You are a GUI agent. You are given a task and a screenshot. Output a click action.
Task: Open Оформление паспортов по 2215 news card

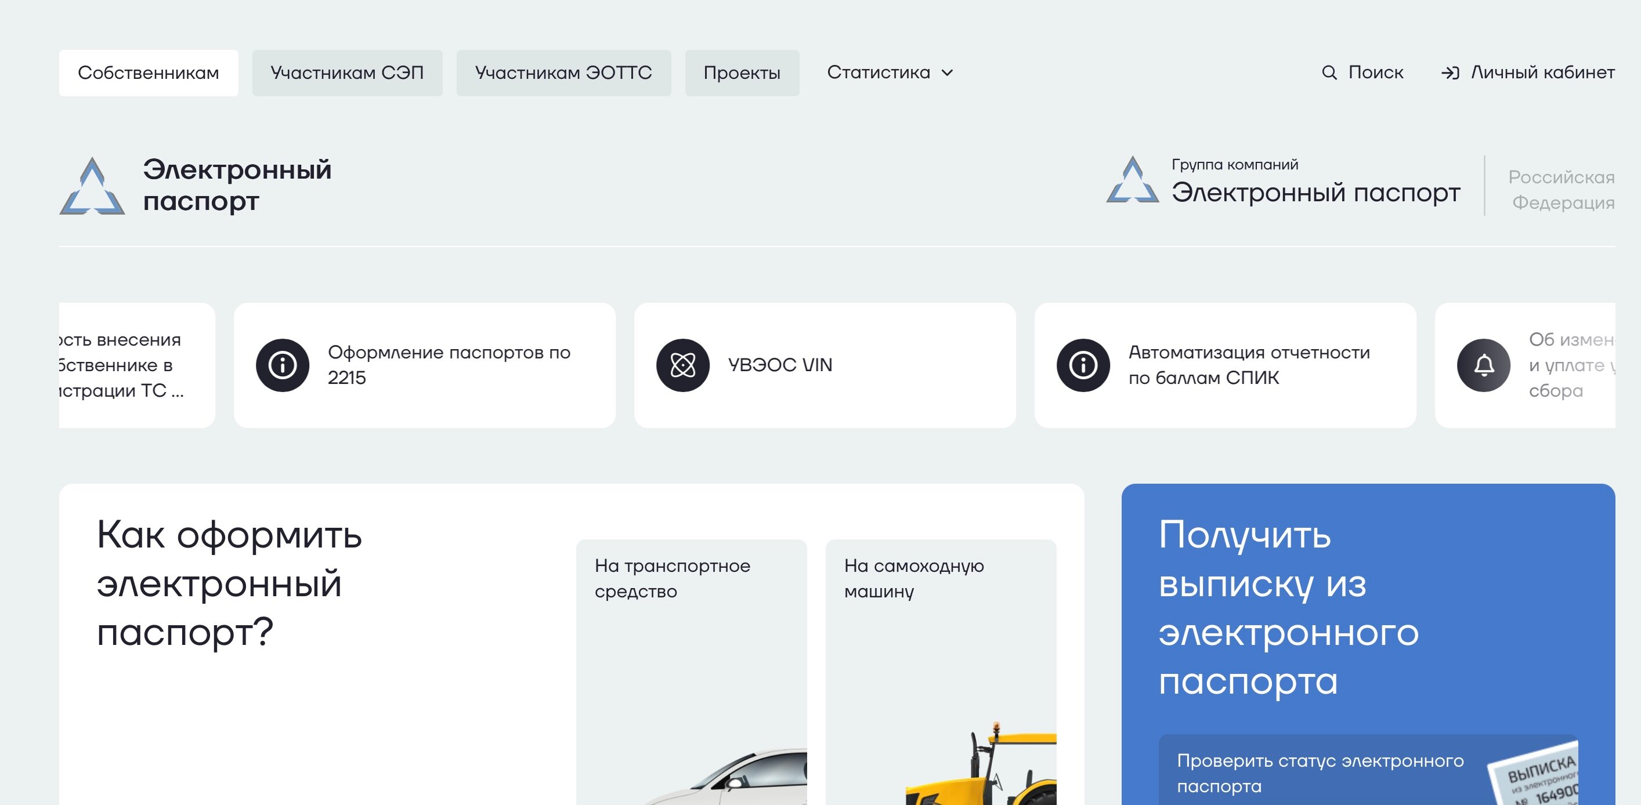pyautogui.click(x=425, y=365)
